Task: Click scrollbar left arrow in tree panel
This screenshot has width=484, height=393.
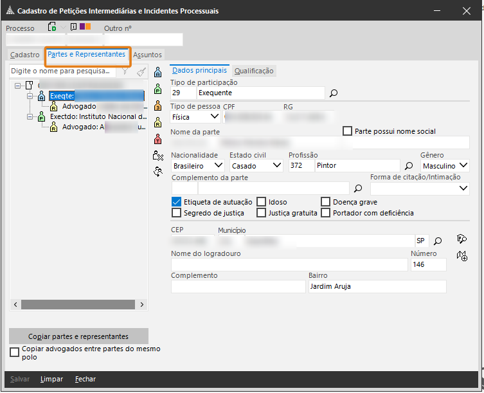Action: pos(15,305)
